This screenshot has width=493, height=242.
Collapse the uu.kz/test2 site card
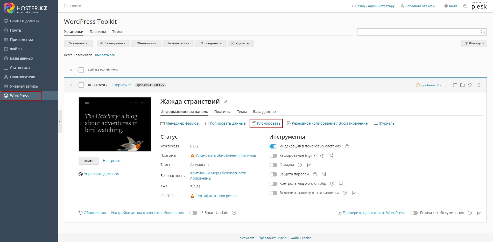71,85
